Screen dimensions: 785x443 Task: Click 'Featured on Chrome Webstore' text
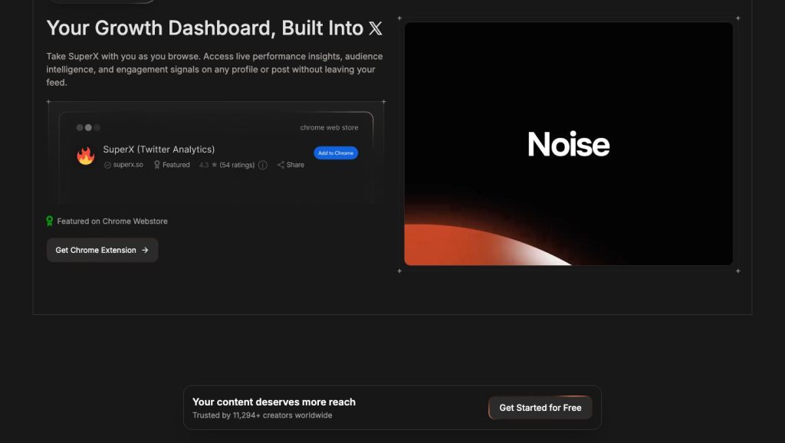[x=112, y=221]
